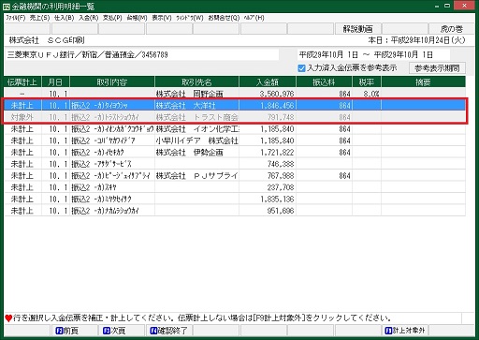Maximize the 金融機関の利用明細一覧 window
The width and height of the screenshot is (479, 340).
(447, 6)
